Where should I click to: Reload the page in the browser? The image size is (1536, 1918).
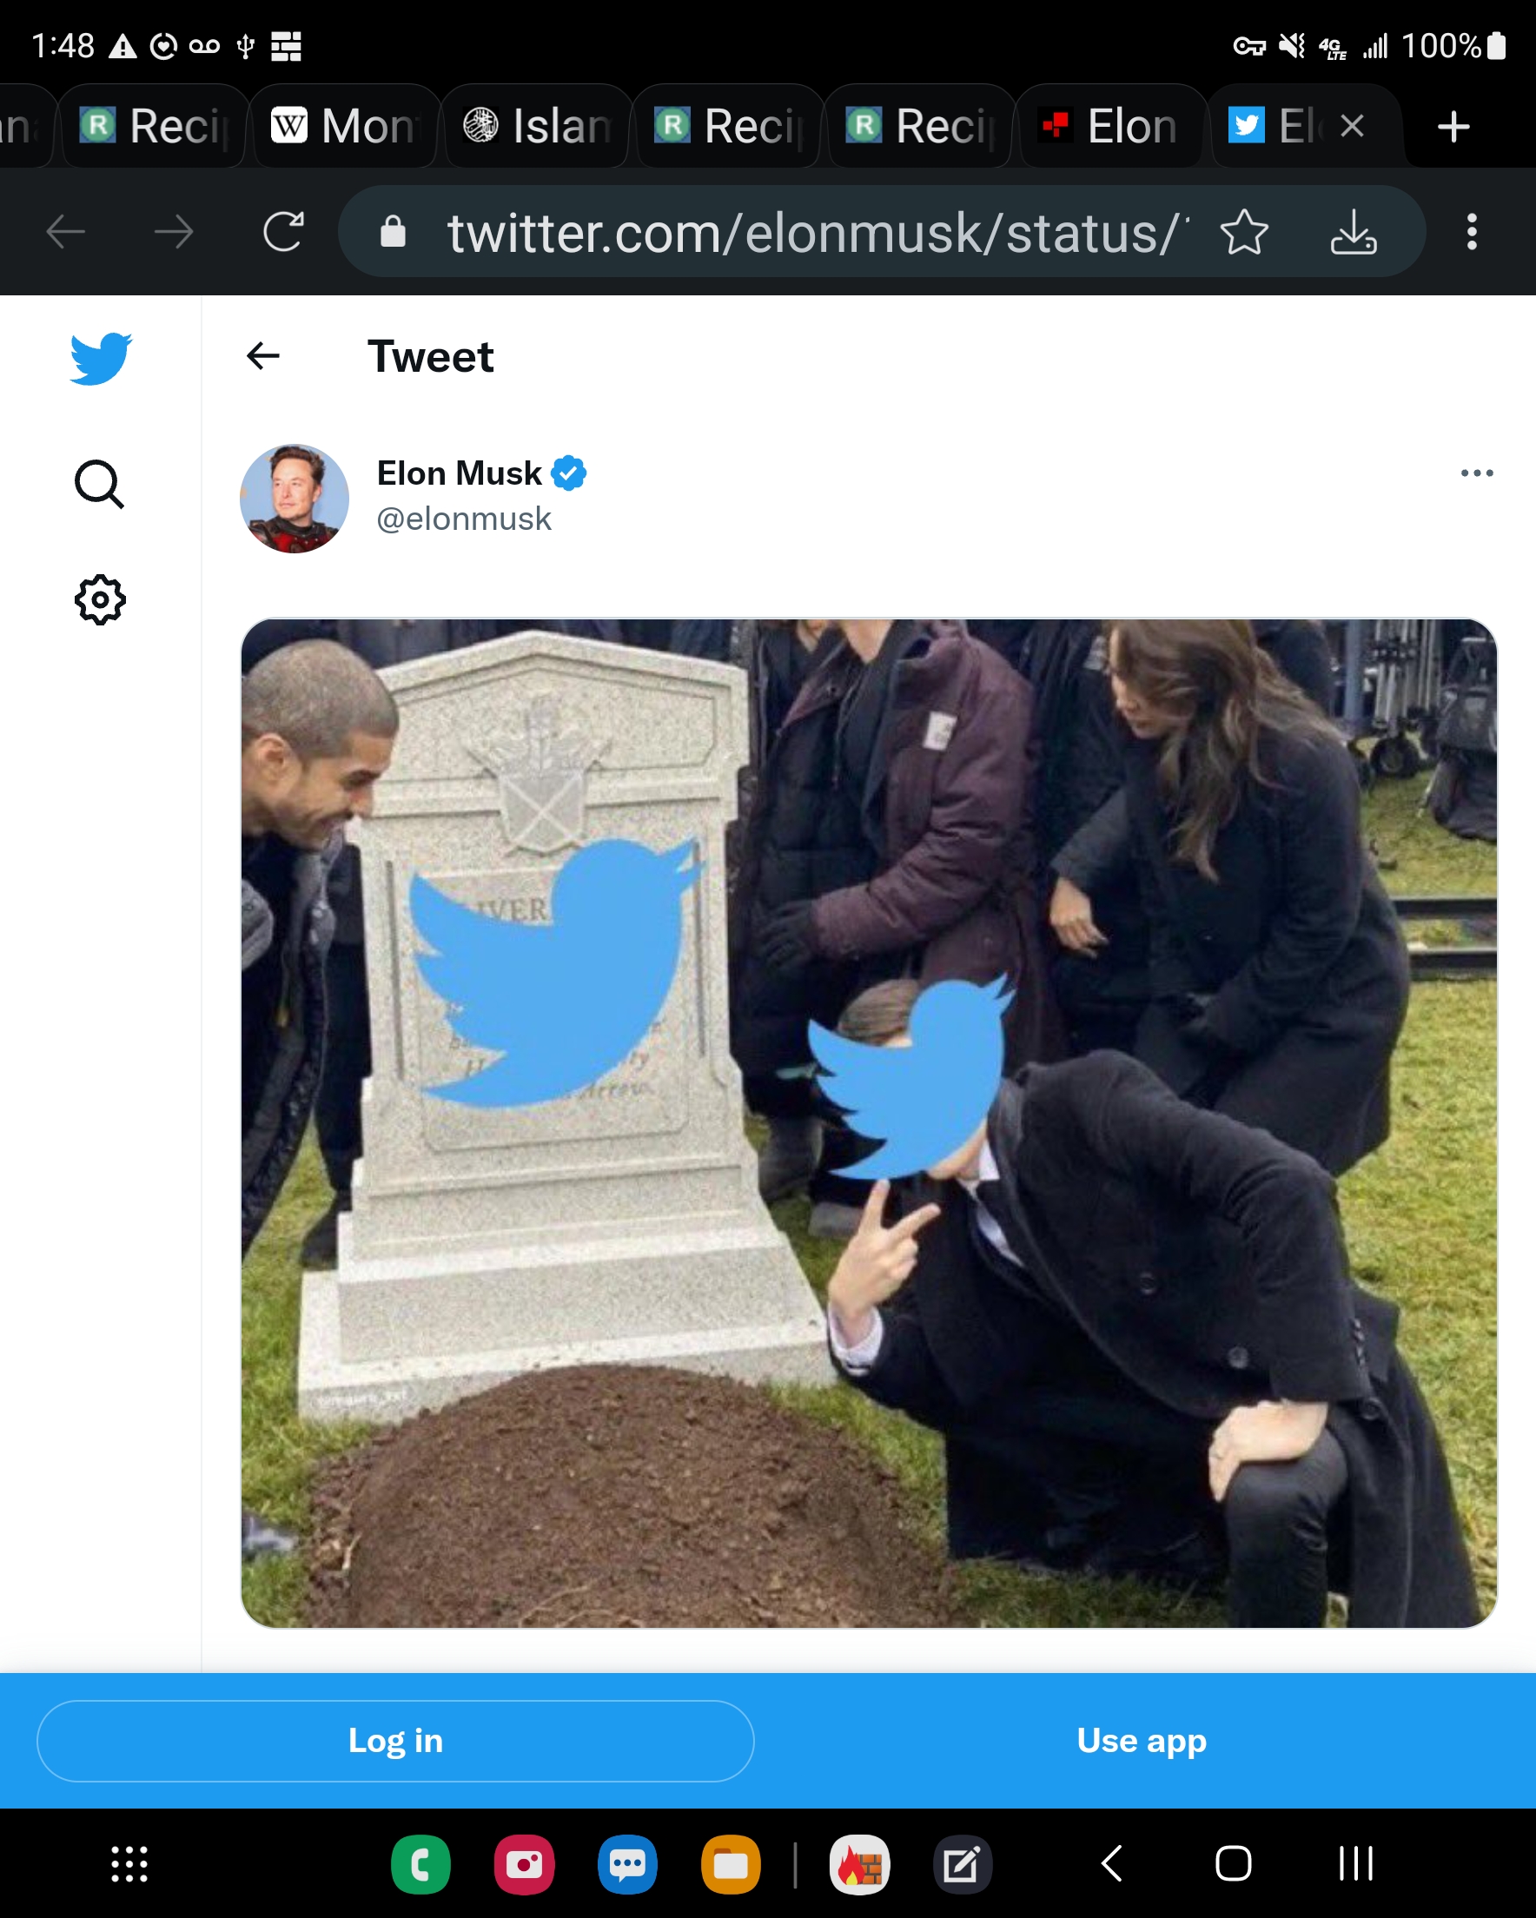pyautogui.click(x=284, y=232)
